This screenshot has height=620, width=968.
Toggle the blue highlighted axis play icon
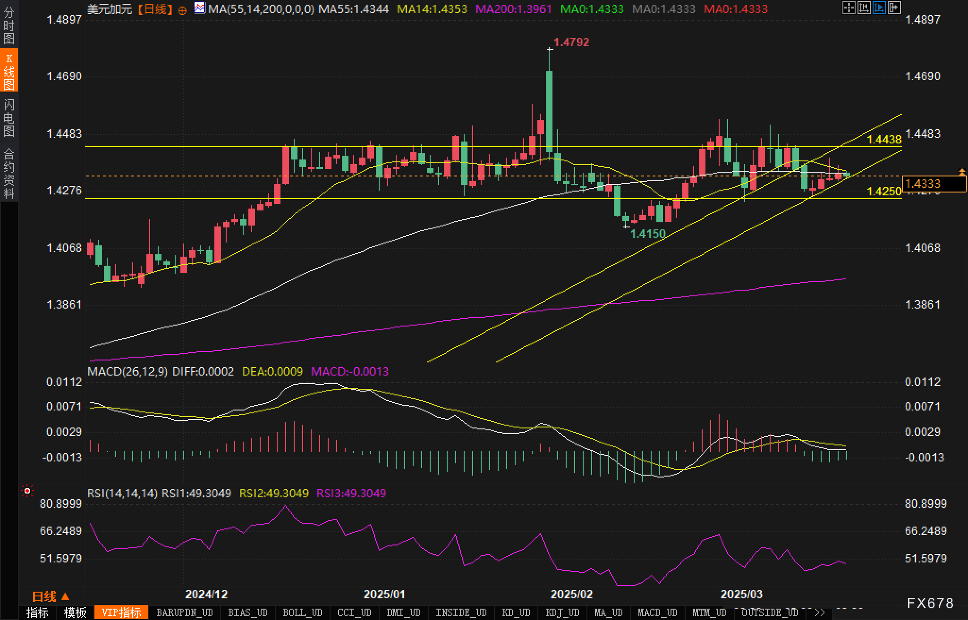click(x=879, y=8)
